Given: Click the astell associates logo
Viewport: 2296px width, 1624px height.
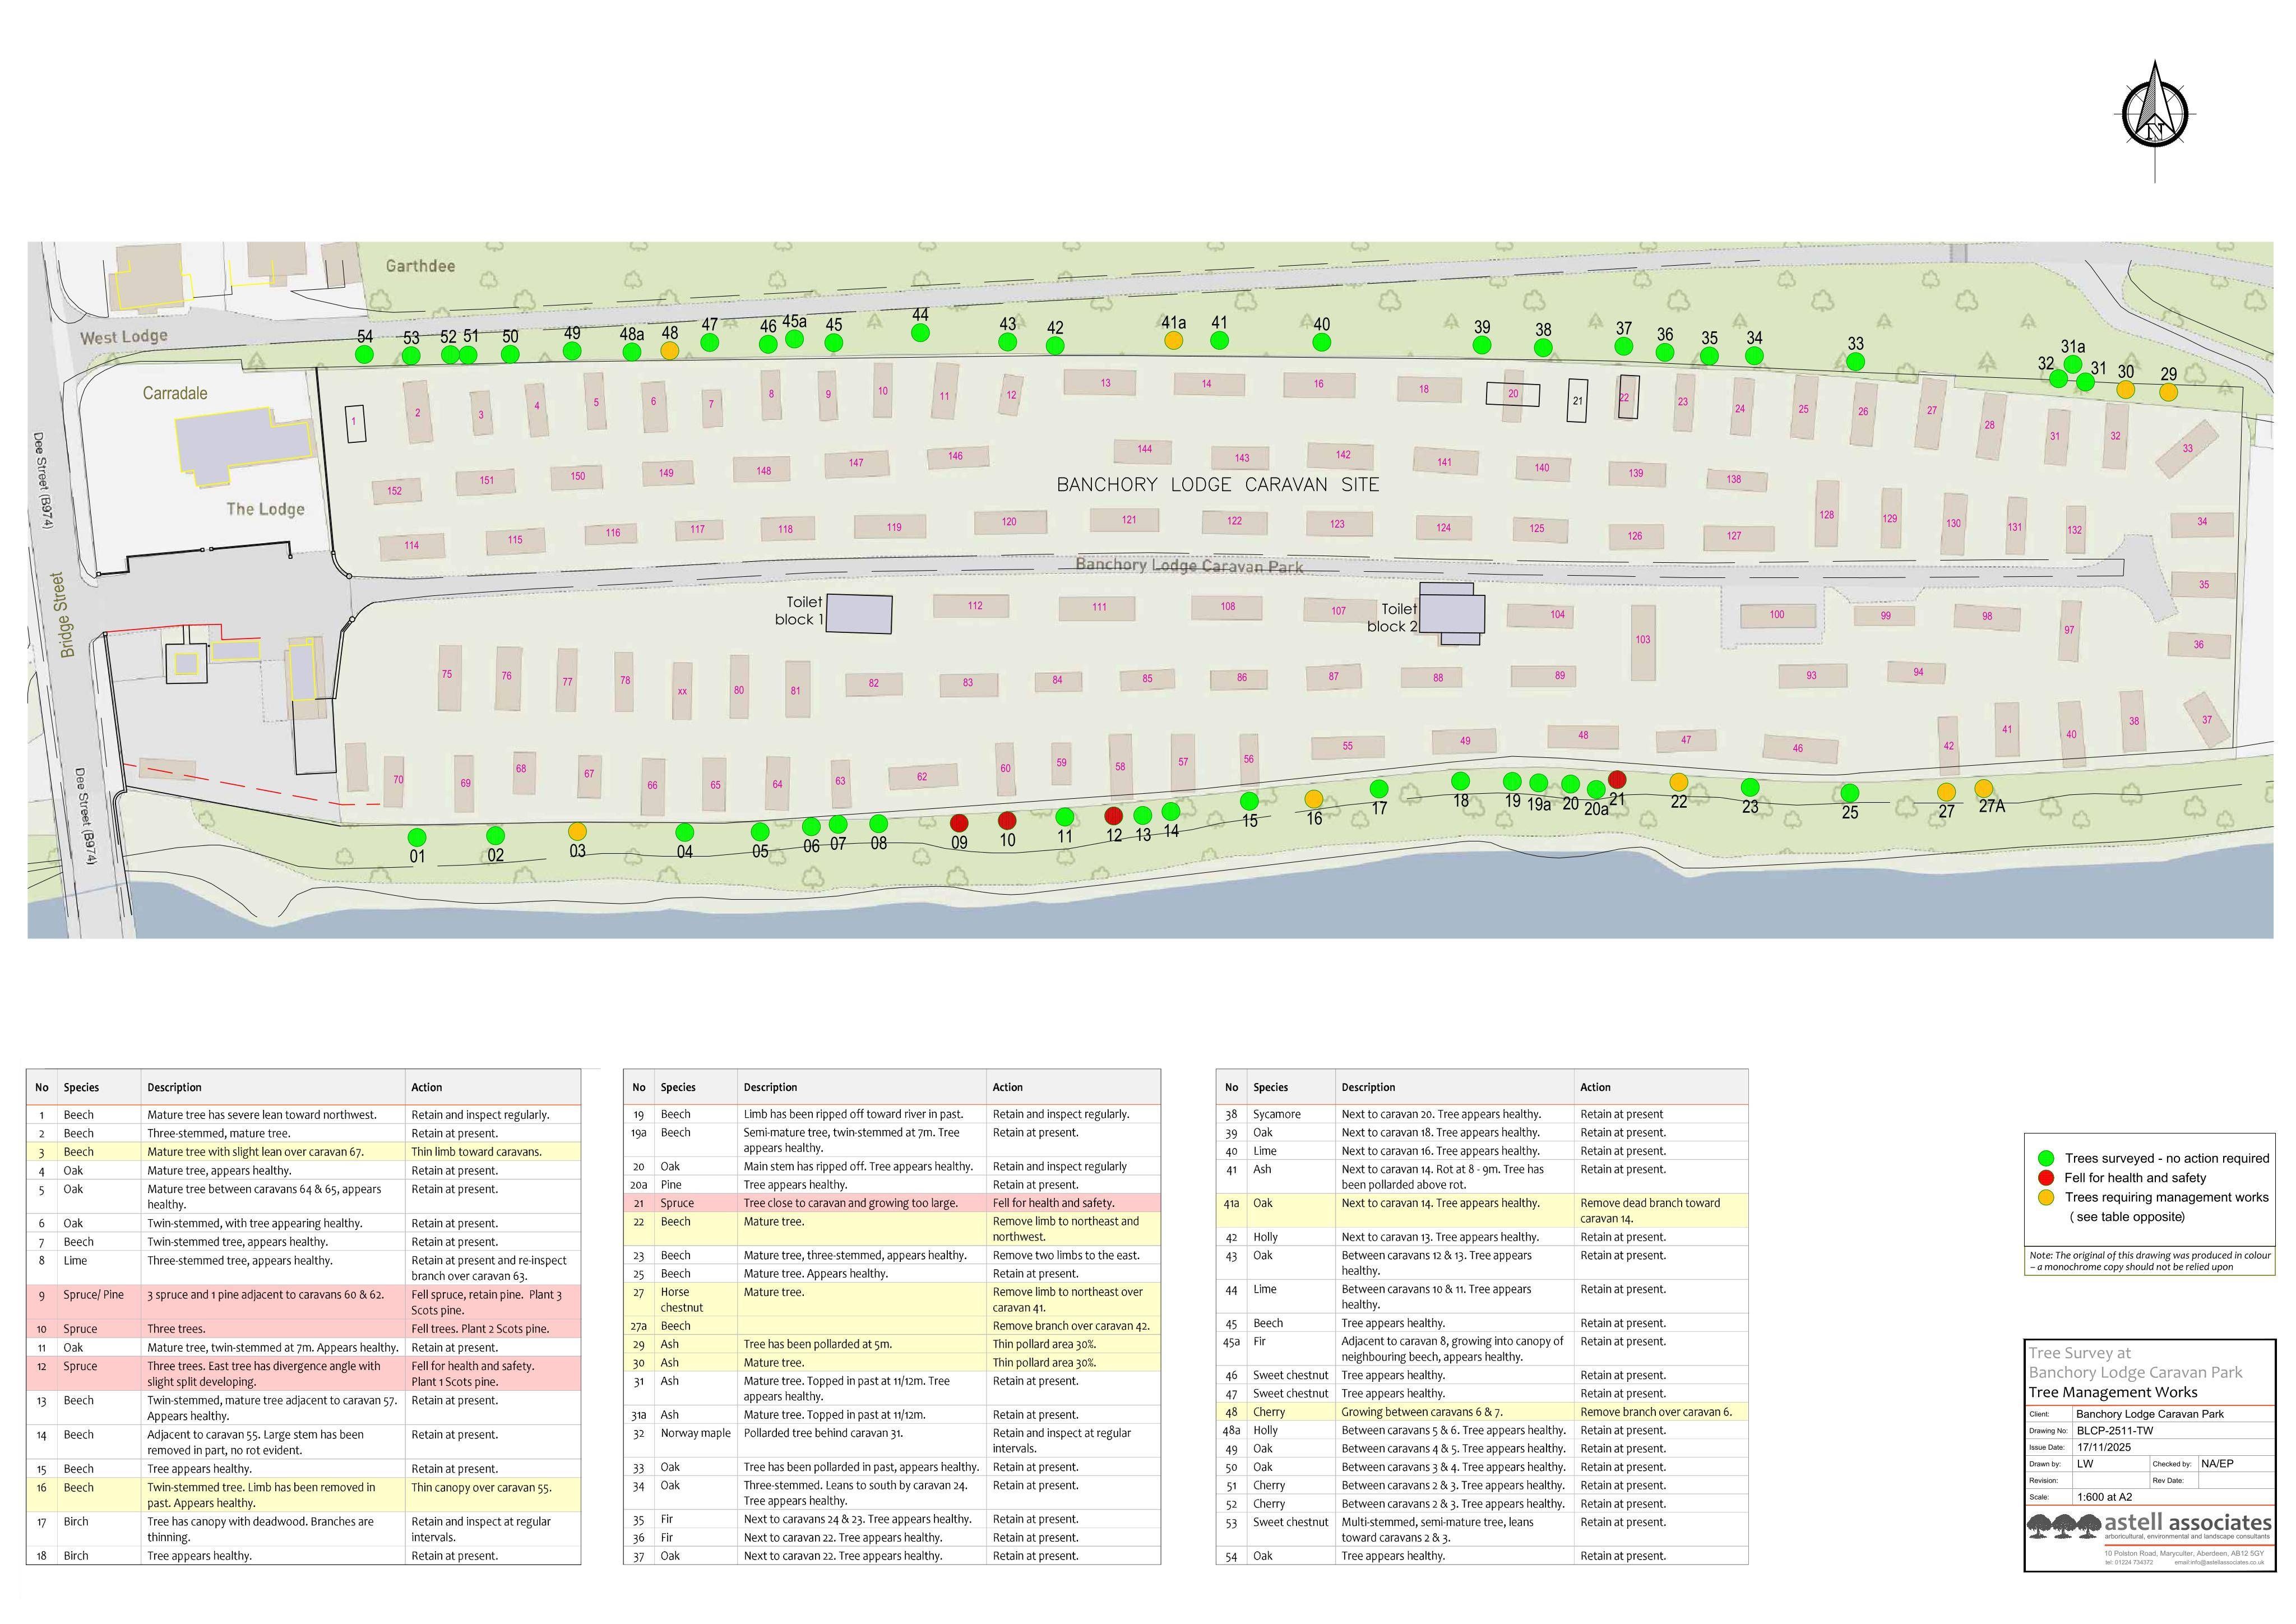Looking at the screenshot, I should pyautogui.click(x=2149, y=1525).
